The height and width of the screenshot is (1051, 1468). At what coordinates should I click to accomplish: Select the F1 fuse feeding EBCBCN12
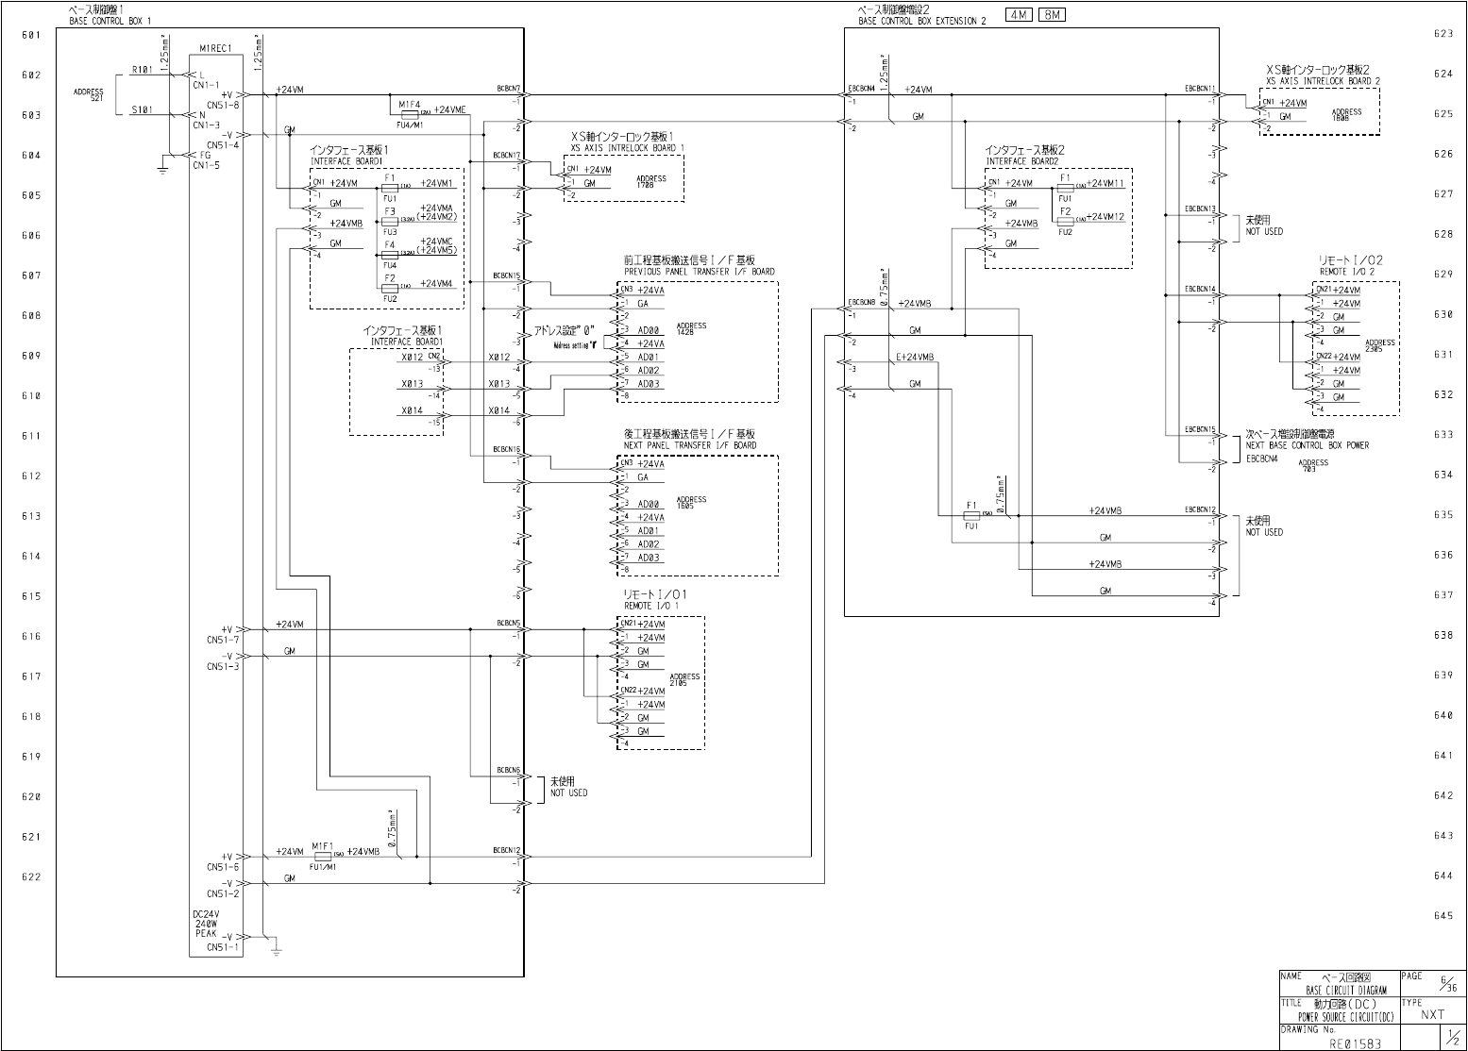point(971,515)
